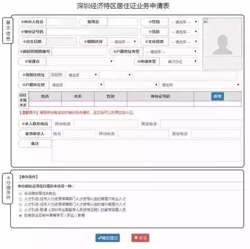Select the 高层次专业人才 radio option
Screen dimensions: 250x249
20,199
